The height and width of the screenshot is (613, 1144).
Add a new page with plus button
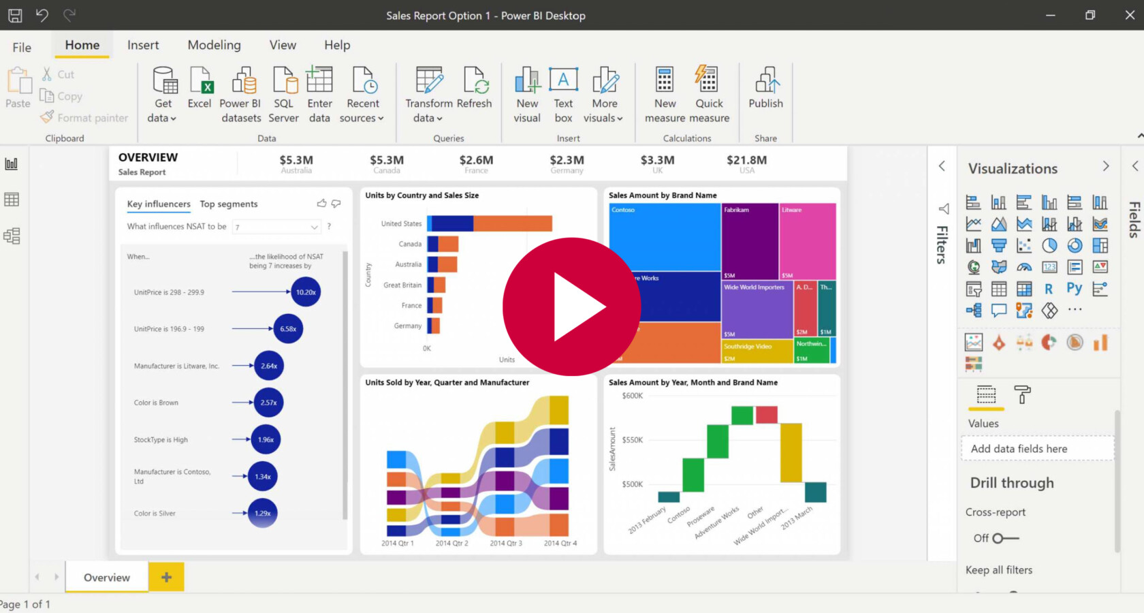[x=166, y=577]
